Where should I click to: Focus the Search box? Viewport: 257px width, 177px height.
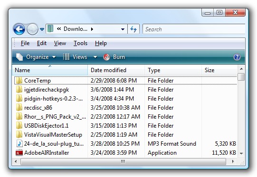click(x=194, y=29)
